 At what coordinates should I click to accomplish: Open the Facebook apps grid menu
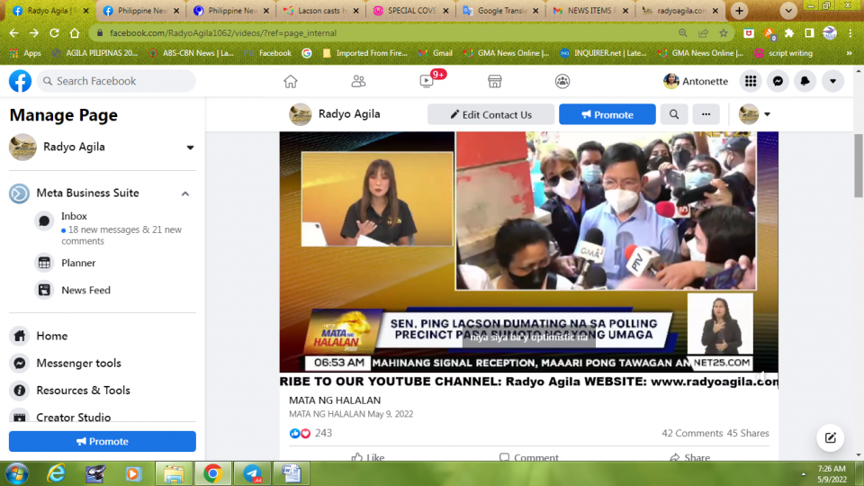(x=750, y=81)
